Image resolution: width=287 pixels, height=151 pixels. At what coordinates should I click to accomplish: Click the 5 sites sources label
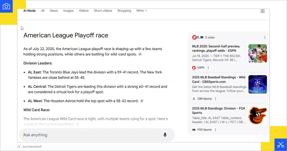[x=210, y=37]
